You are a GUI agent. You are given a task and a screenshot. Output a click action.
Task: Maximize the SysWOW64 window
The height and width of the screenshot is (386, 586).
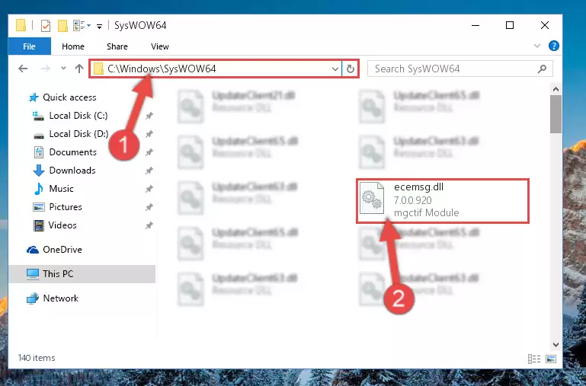[510, 25]
